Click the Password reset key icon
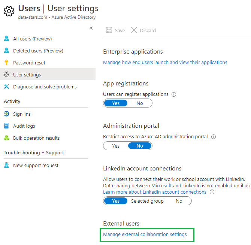The image size is (251, 245). (x=6, y=63)
